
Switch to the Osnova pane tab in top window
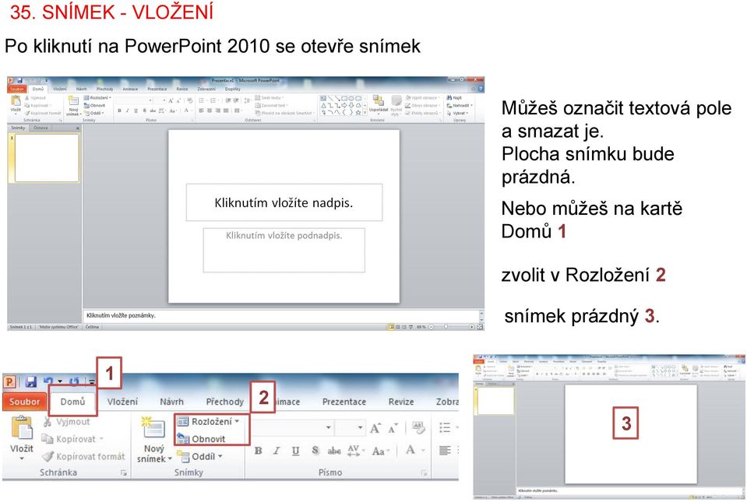tap(41, 128)
